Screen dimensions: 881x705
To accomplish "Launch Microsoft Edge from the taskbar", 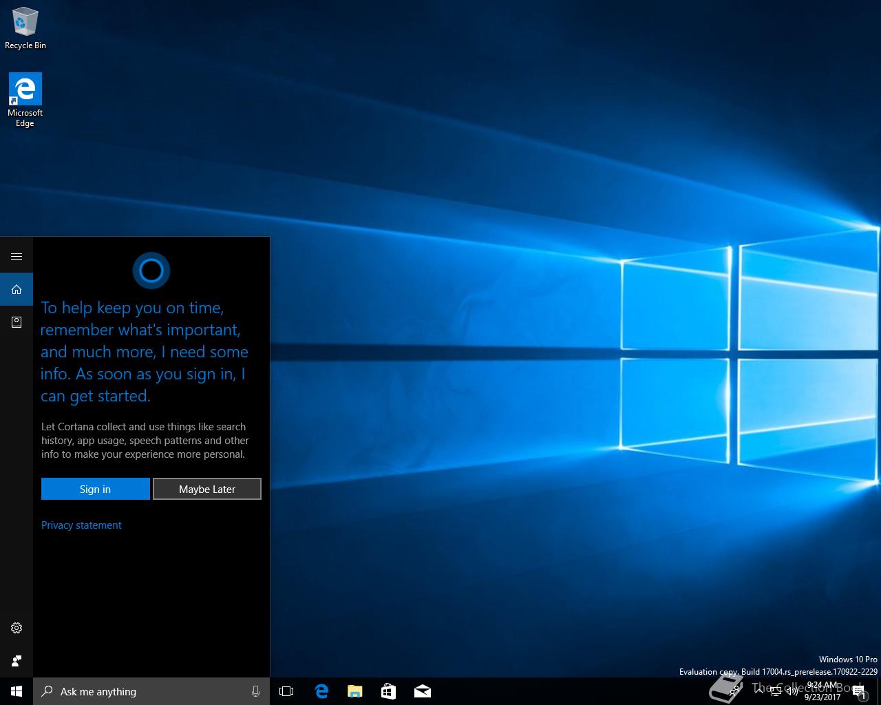I will 321,691.
